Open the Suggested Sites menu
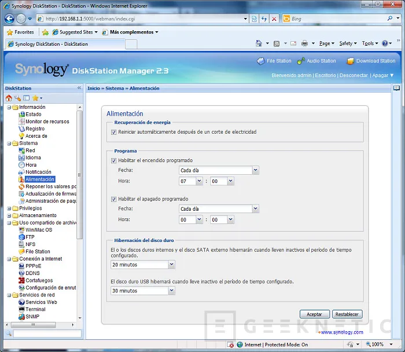This screenshot has width=405, height=352. (x=75, y=32)
